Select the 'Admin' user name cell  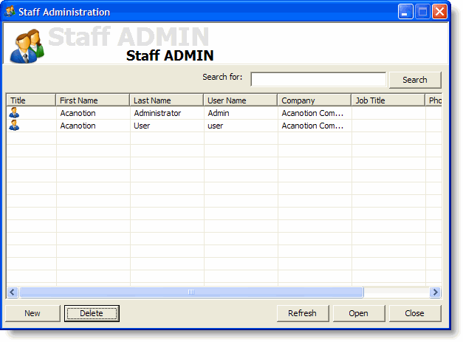point(241,113)
